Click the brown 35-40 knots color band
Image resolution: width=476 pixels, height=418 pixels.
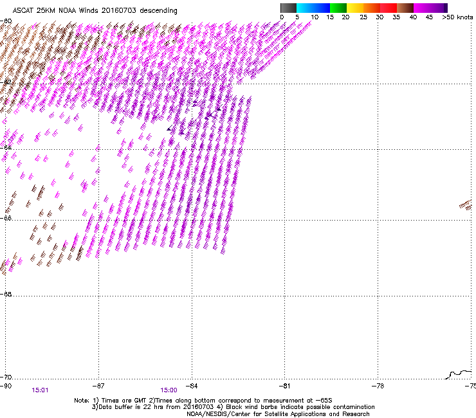click(x=405, y=8)
